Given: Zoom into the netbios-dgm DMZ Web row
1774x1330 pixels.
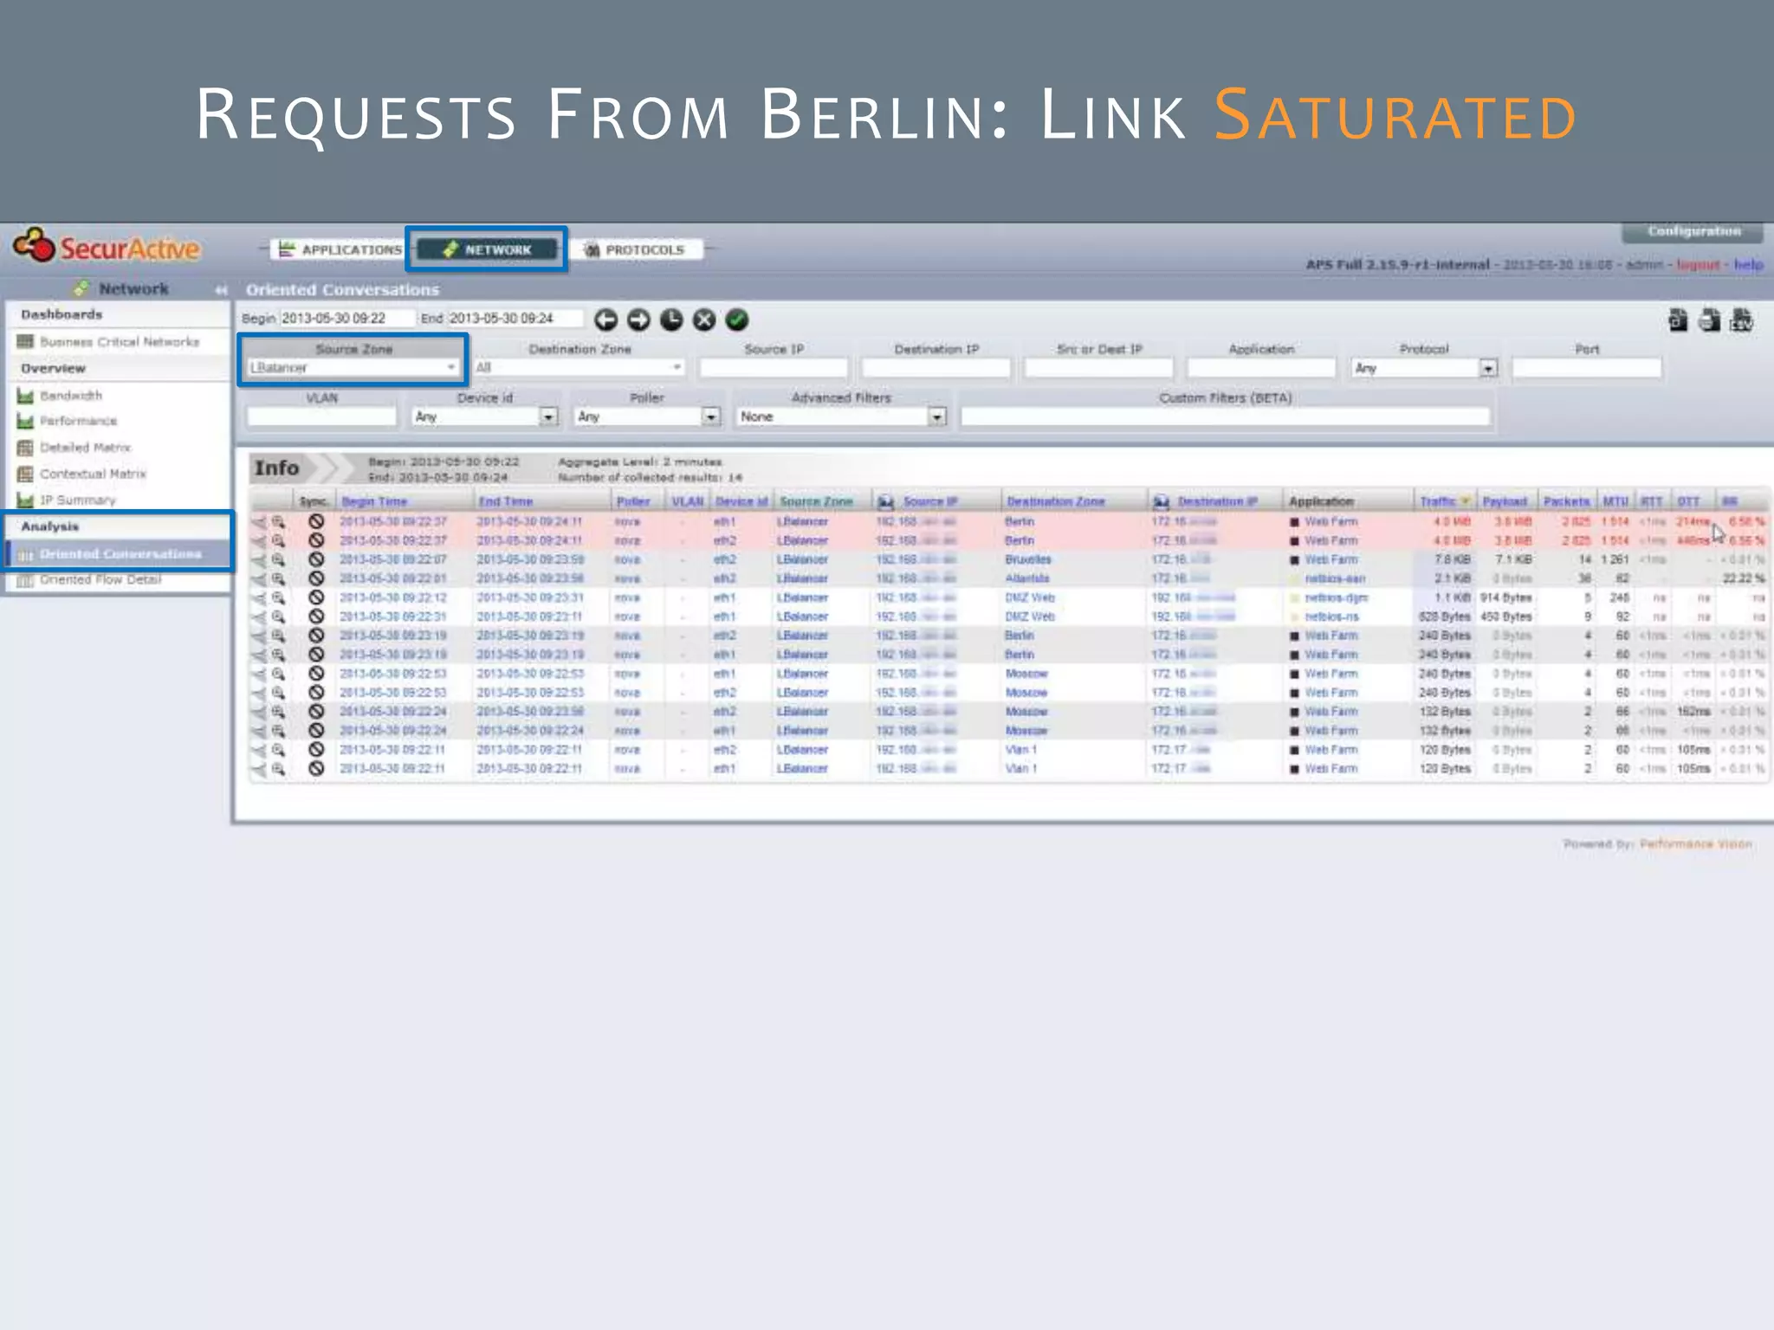Looking at the screenshot, I should tap(278, 597).
